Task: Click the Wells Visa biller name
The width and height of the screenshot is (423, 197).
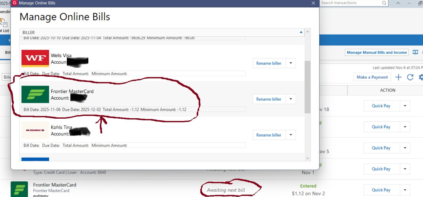Action: click(x=61, y=55)
